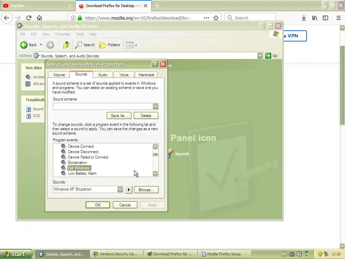Image resolution: width=345 pixels, height=259 pixels.
Task: Show site information icon in address bar
Action: coord(73,18)
